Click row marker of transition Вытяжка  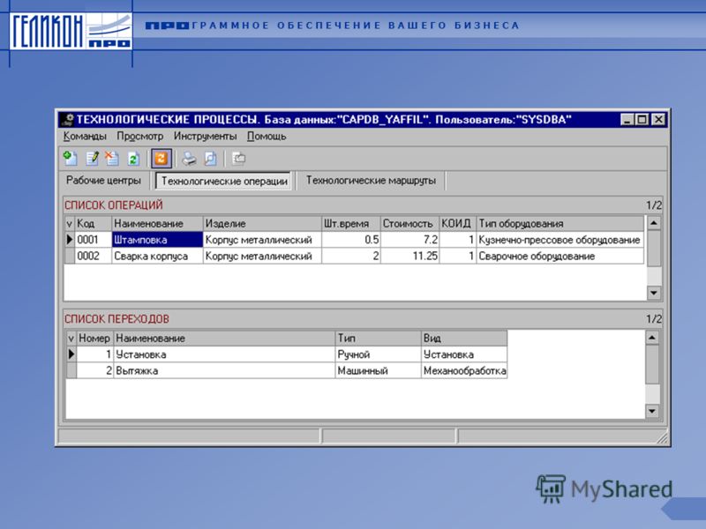[x=71, y=370]
